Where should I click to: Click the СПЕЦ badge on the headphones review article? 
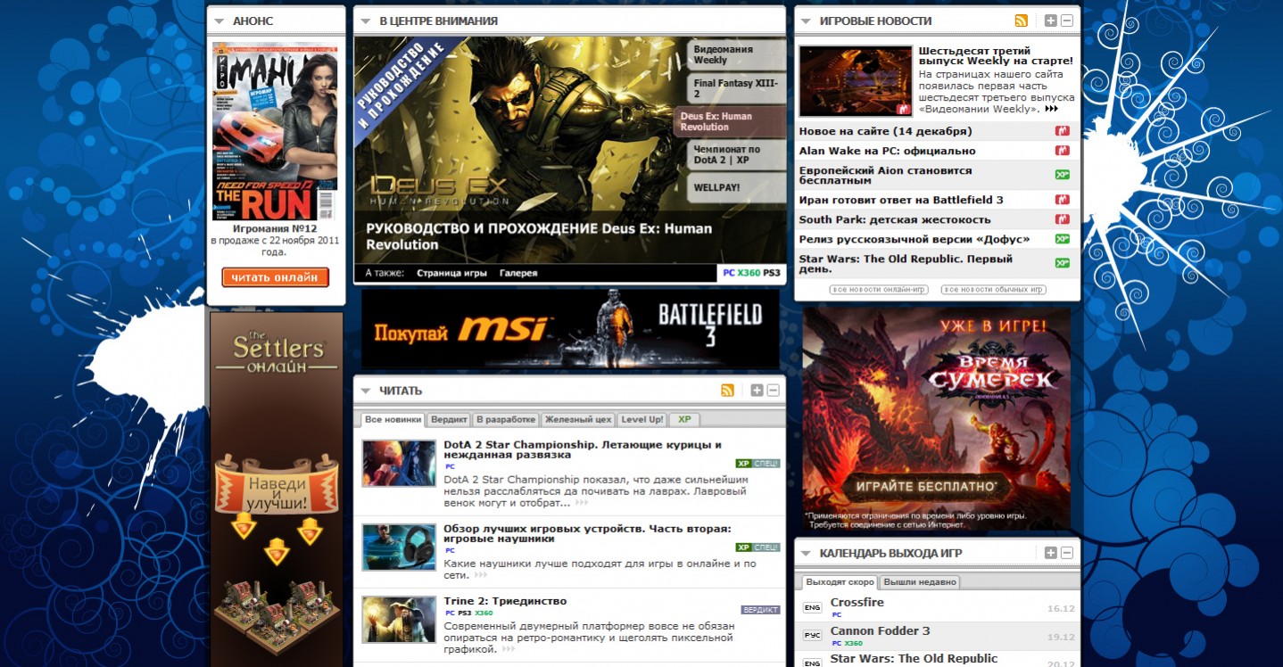[x=766, y=548]
